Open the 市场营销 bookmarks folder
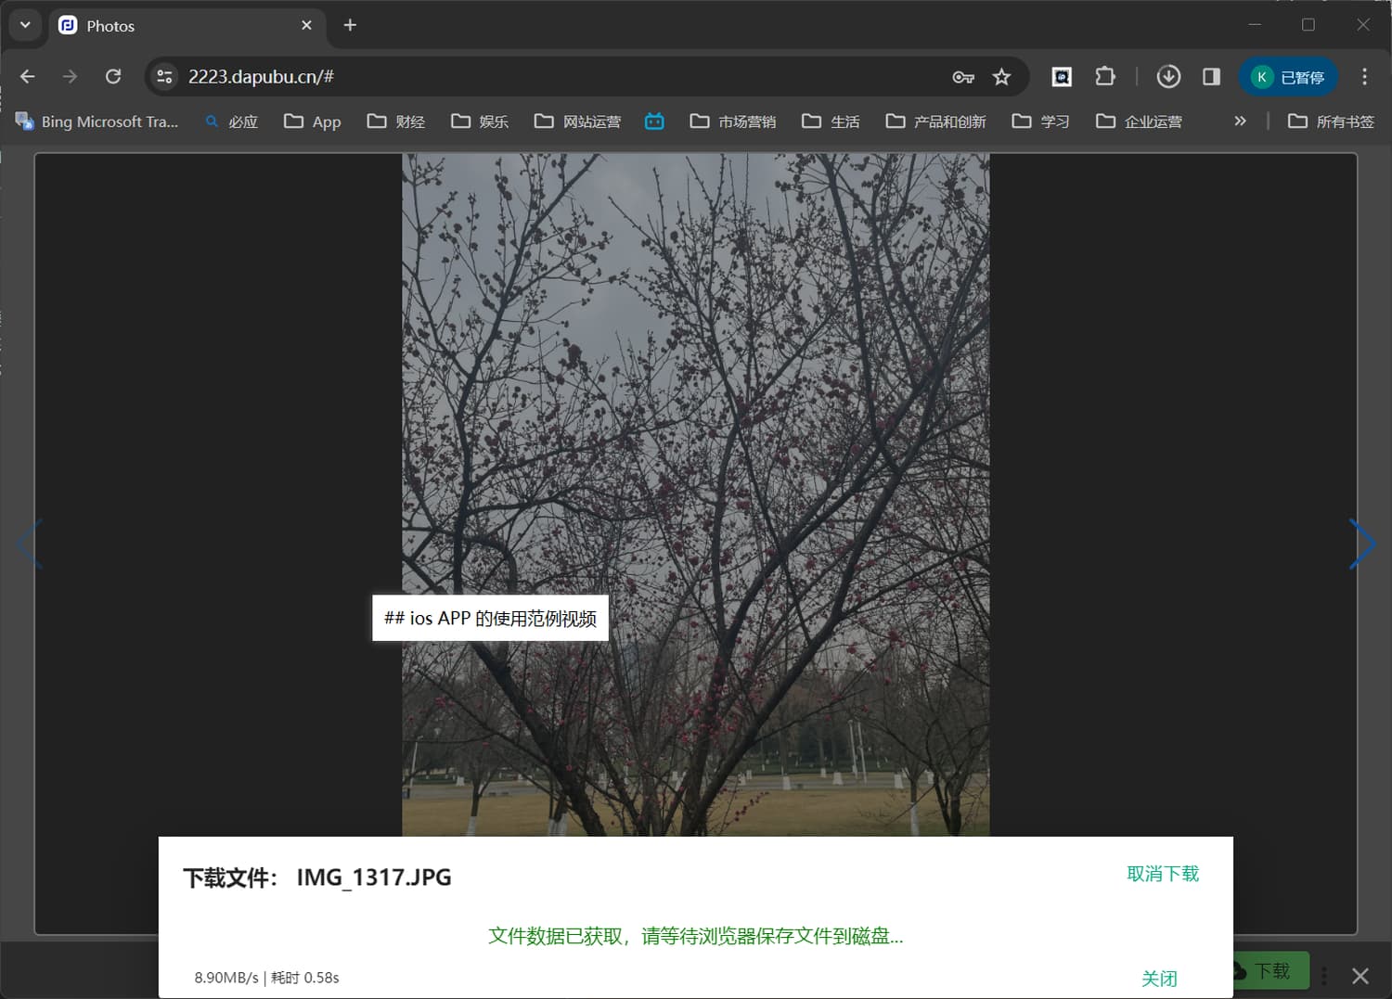The height and width of the screenshot is (999, 1392). pyautogui.click(x=733, y=122)
